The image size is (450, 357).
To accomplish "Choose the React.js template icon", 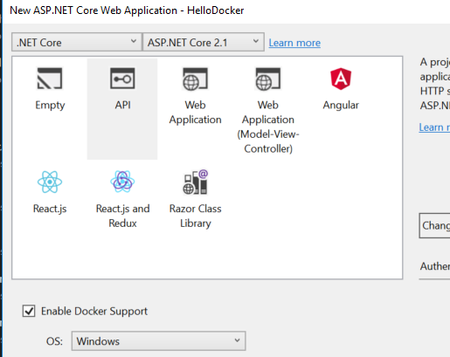I will 50,182.
